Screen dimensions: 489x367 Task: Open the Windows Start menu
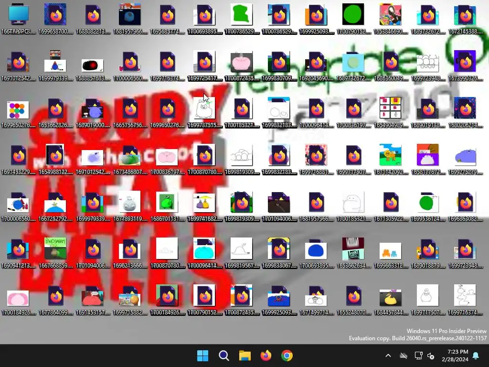tap(202, 356)
